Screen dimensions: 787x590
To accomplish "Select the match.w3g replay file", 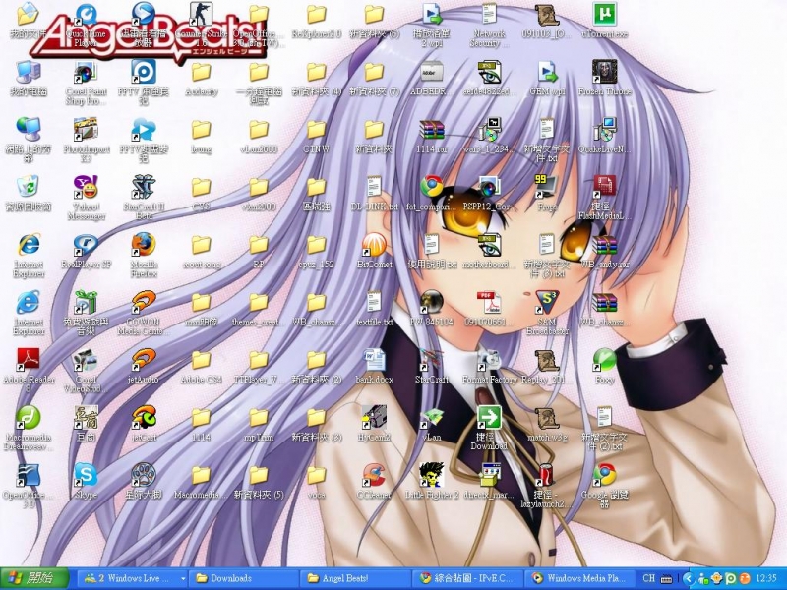I will tap(547, 418).
